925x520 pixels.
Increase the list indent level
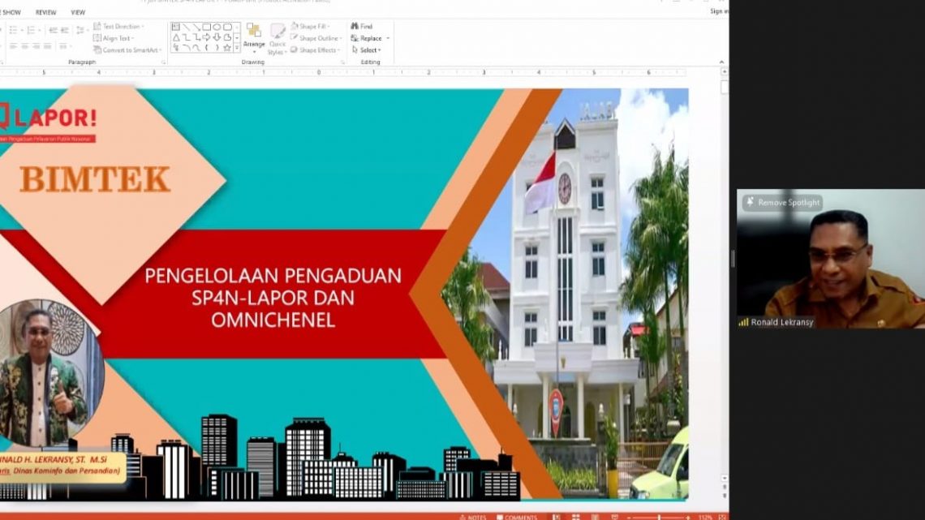64,30
